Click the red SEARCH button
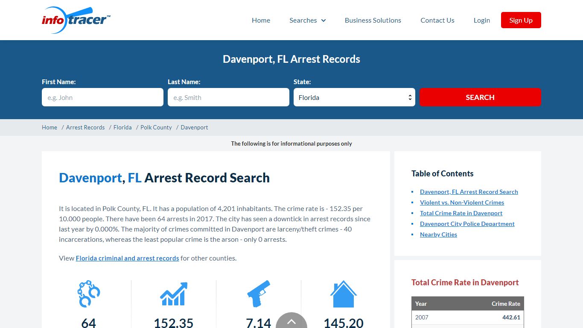 (480, 97)
